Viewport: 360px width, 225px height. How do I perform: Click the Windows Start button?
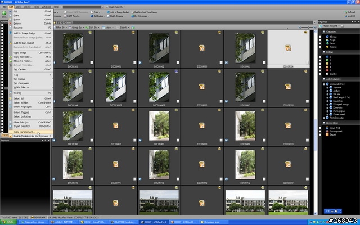(8, 222)
